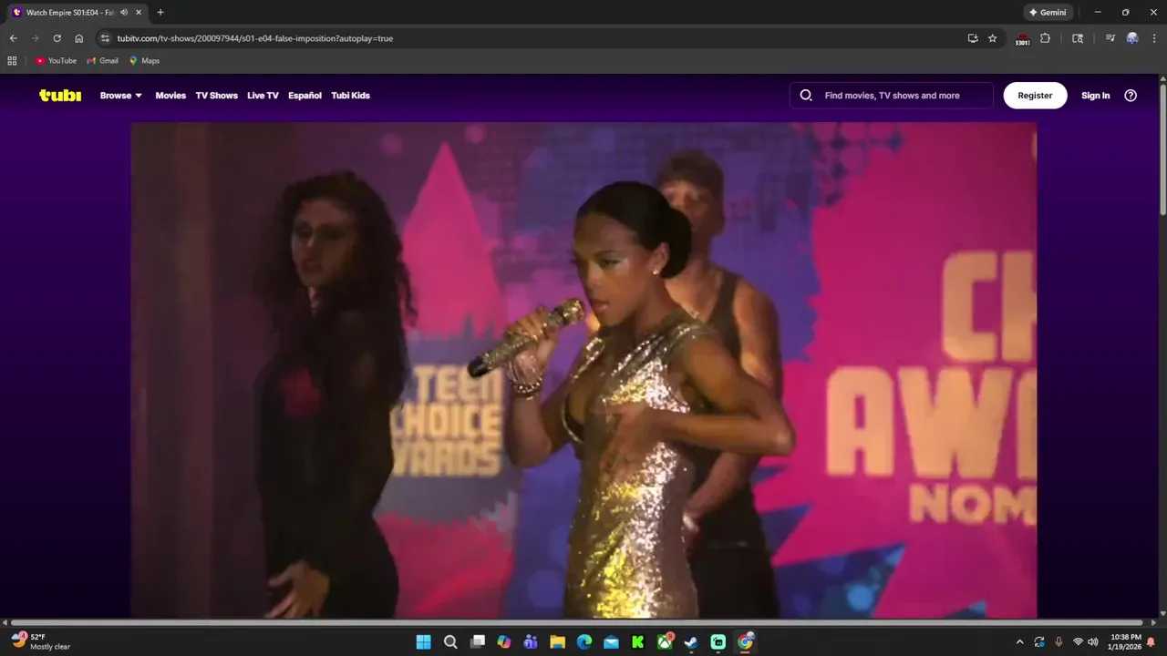The image size is (1167, 656).
Task: Open Chrome profile avatar
Action: [x=1132, y=38]
